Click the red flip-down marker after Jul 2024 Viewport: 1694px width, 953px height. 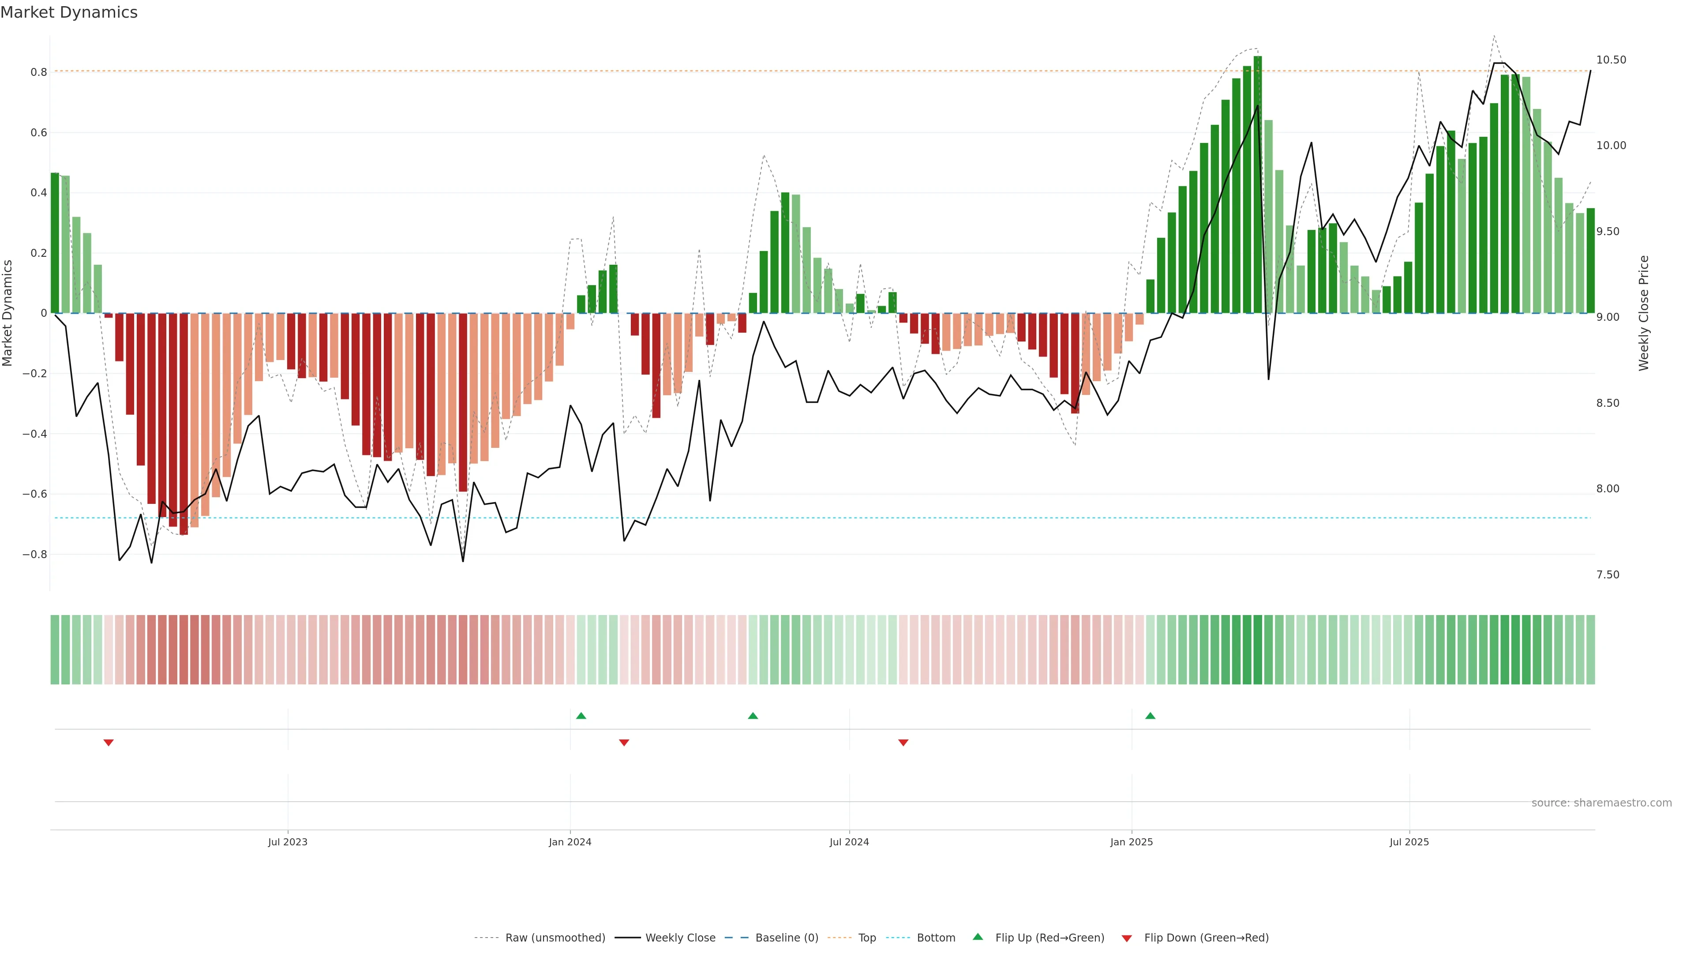coord(903,743)
